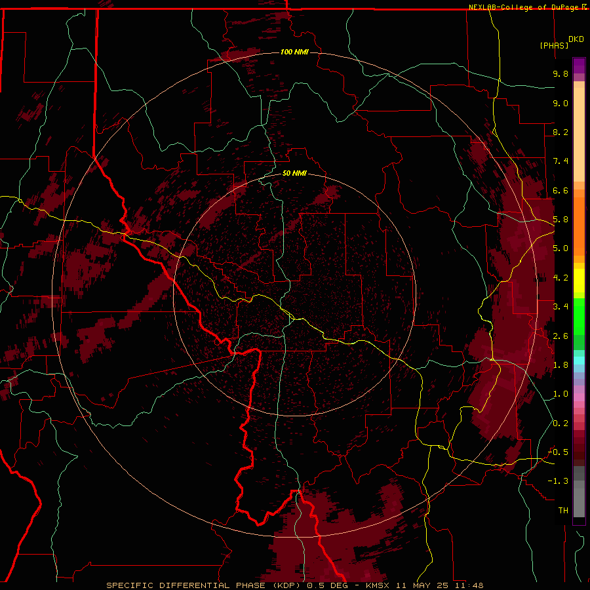Click the 8.2 value on the color scale

[560, 132]
